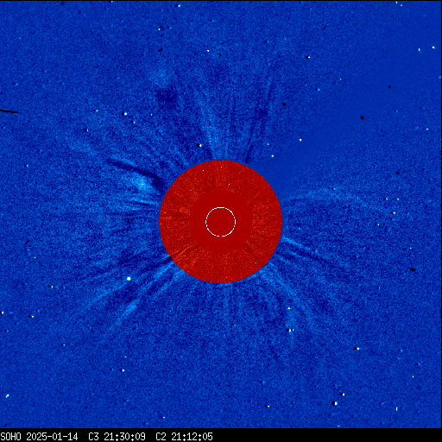Click the C2 21:12:05 timestamp
Image resolution: width=442 pixels, height=442 pixels.
click(x=184, y=437)
